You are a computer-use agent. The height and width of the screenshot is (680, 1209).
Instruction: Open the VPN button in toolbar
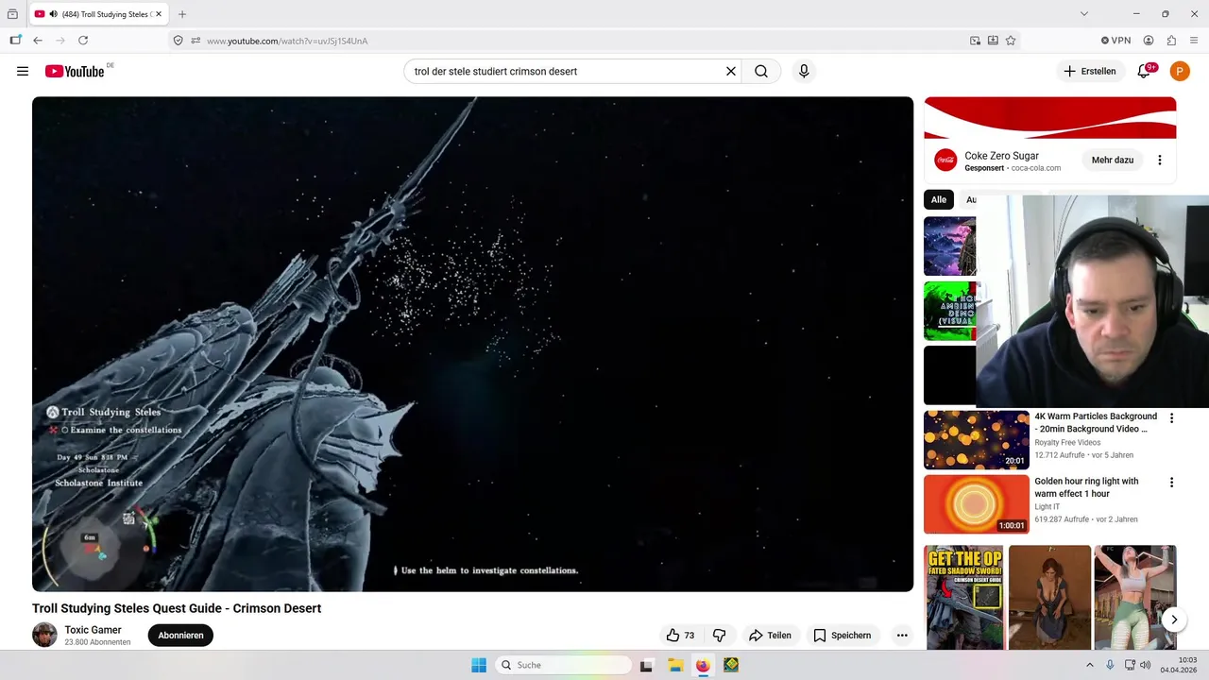1115,41
